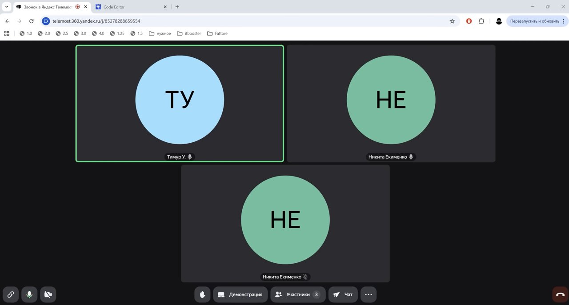Open the extensions puzzle menu
Viewport: 569px width, 305px height.
point(481,21)
